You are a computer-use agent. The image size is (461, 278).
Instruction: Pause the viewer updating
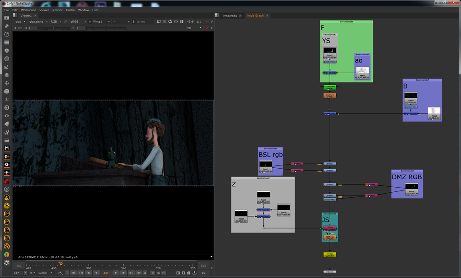(x=182, y=21)
